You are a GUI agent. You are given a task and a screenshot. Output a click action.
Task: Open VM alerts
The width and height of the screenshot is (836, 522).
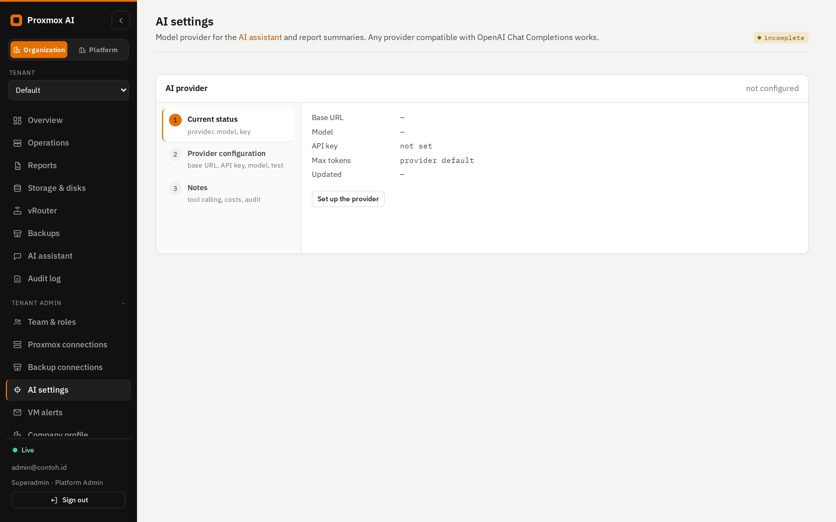tap(69, 413)
